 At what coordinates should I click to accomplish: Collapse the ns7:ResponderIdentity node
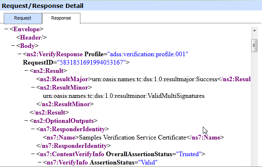[x=33, y=129]
